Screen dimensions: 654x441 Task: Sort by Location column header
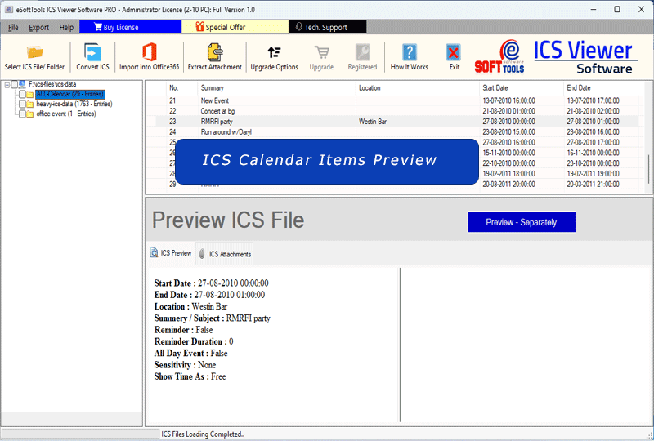(418, 88)
